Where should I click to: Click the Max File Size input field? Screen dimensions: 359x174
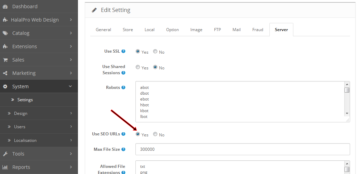(242, 149)
